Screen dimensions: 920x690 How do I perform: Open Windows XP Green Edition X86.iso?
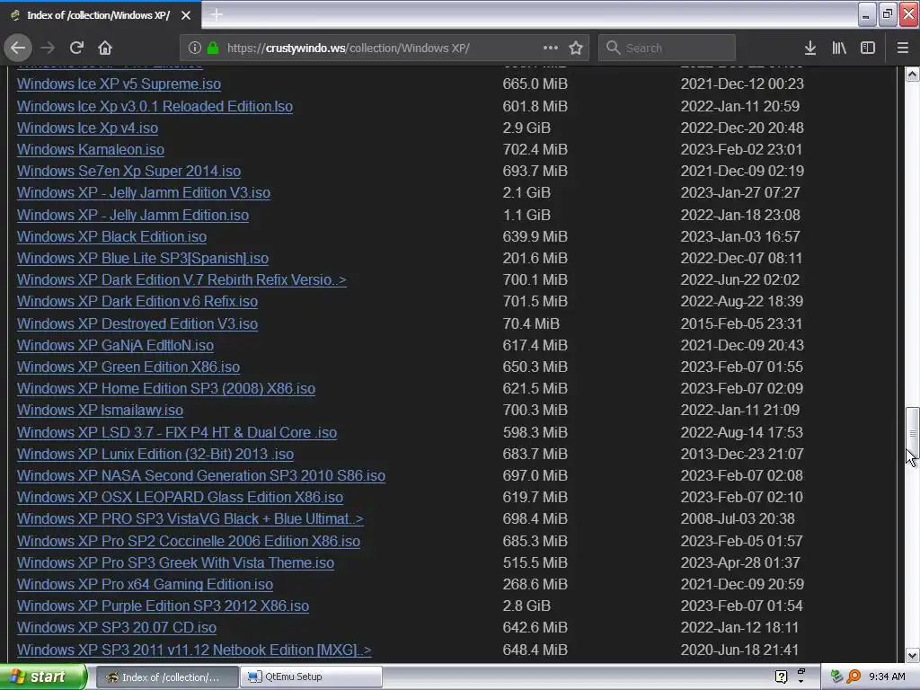coord(128,367)
